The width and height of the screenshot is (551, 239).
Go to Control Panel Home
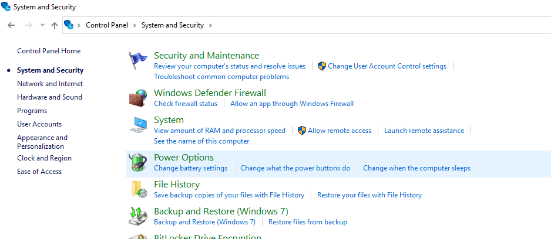pos(49,51)
